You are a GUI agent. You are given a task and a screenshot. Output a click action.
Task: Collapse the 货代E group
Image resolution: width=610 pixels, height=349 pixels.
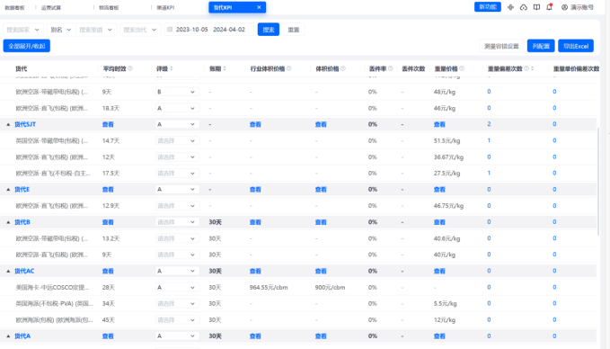(x=8, y=190)
